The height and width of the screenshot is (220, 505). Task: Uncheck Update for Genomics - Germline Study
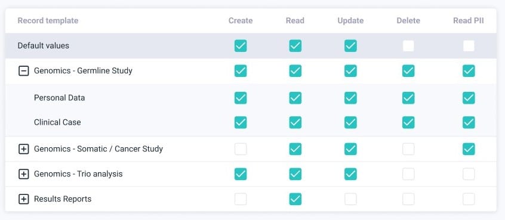click(x=350, y=71)
